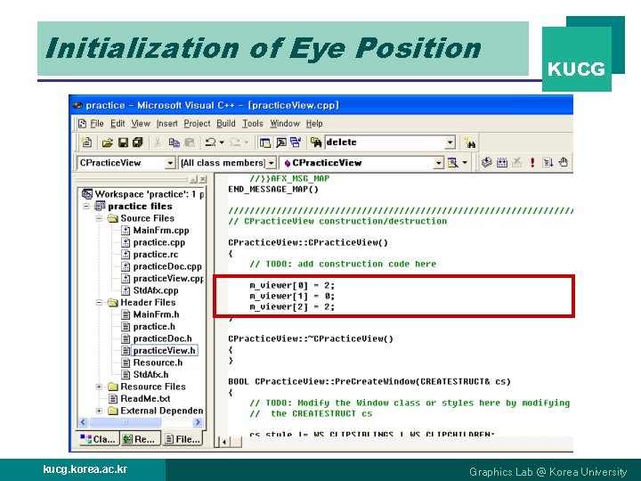
Task: Select ReadMe.txt in the file tree
Action: click(x=145, y=399)
